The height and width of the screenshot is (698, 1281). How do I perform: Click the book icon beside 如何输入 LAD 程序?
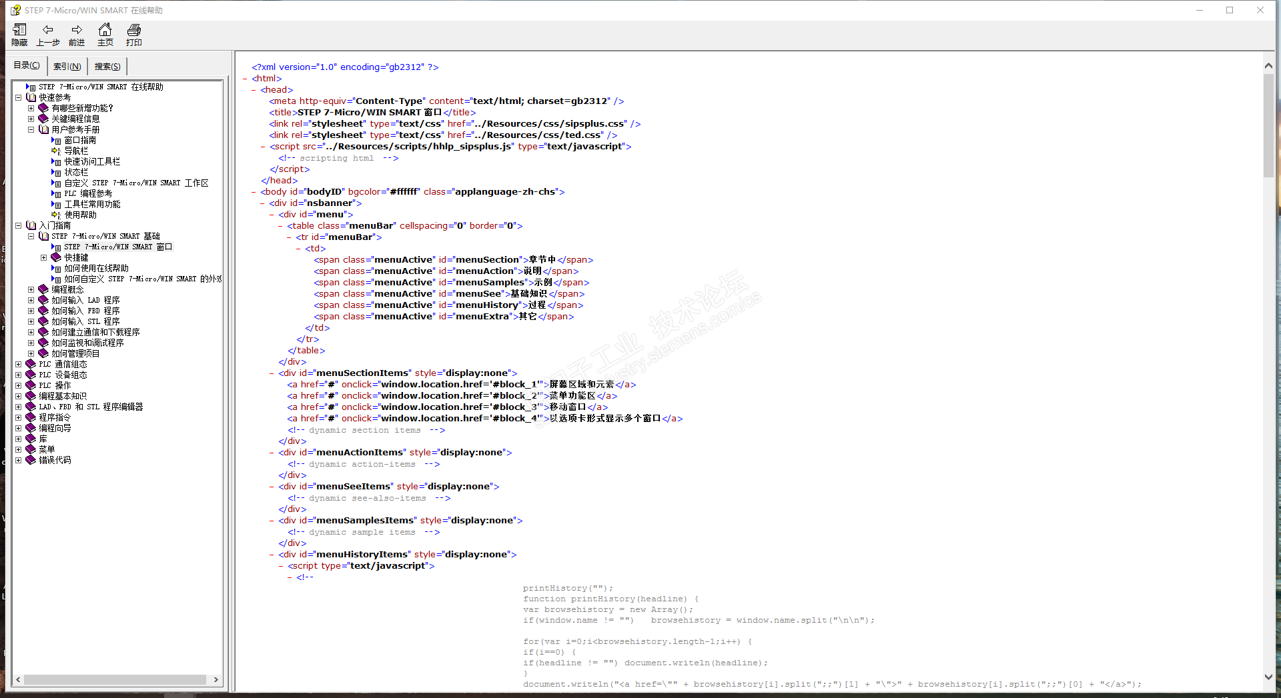[43, 300]
